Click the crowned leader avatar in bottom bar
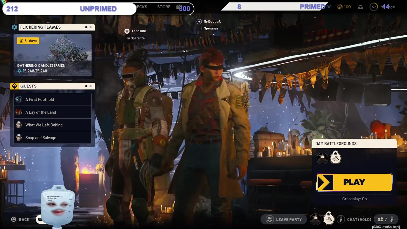This screenshot has width=407, height=229. (329, 219)
